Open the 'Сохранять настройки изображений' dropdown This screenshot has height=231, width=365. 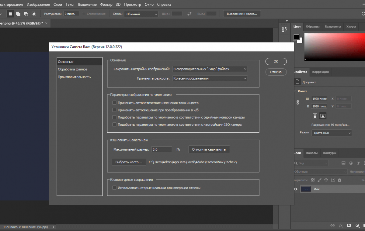coord(210,69)
